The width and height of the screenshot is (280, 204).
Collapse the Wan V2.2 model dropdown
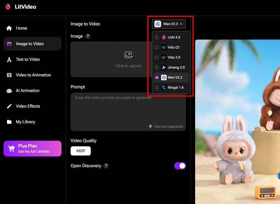tap(169, 24)
